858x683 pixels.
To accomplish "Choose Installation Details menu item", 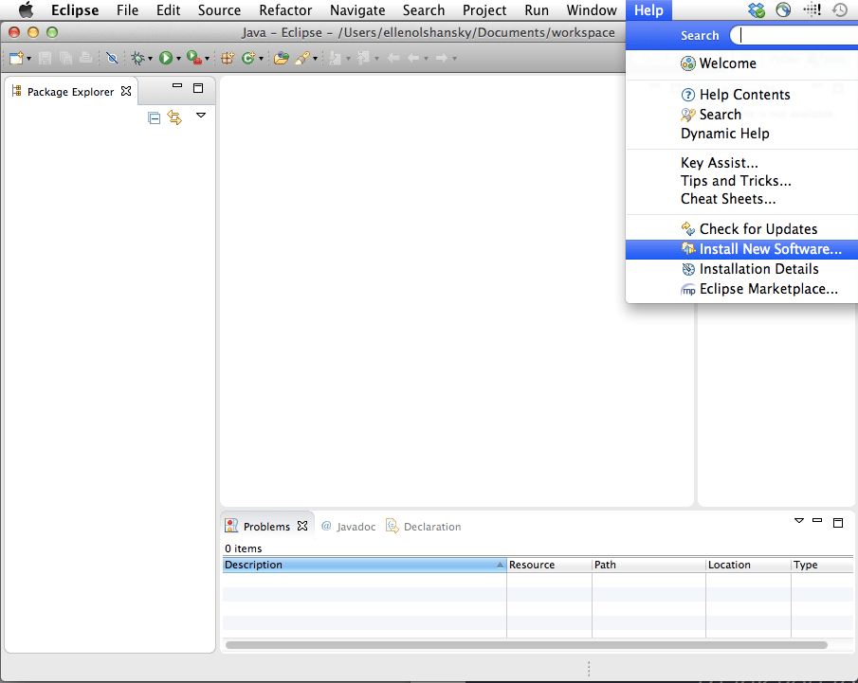I will point(742,269).
